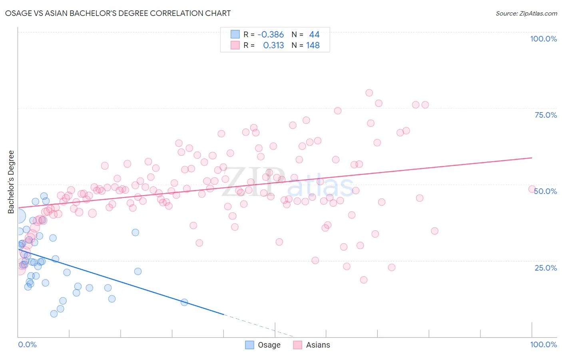The height and width of the screenshot is (356, 562).
Task: Click the 100.0% y-axis label
Action: click(x=543, y=39)
